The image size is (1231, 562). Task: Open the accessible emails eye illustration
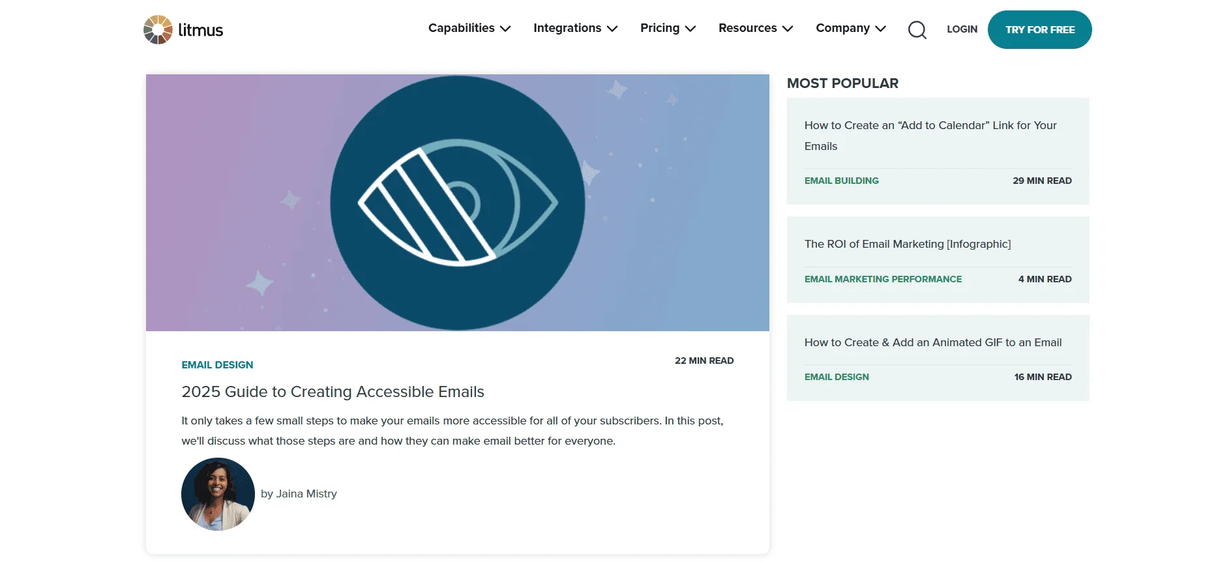coord(457,203)
